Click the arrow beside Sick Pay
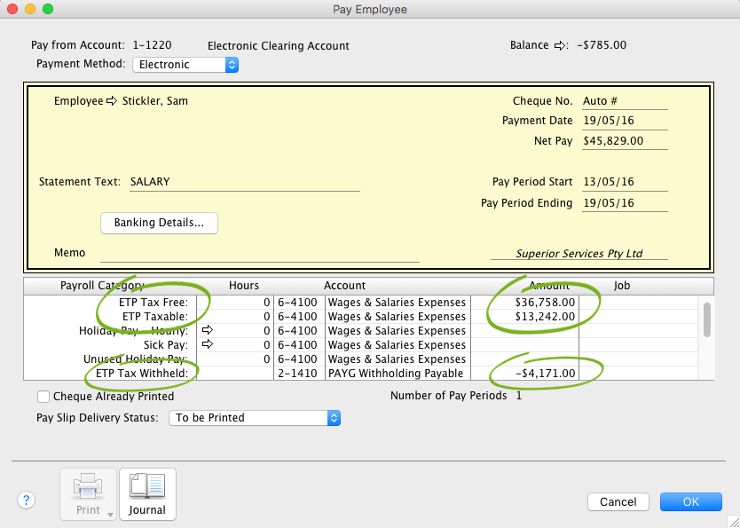The width and height of the screenshot is (740, 528). coord(208,345)
